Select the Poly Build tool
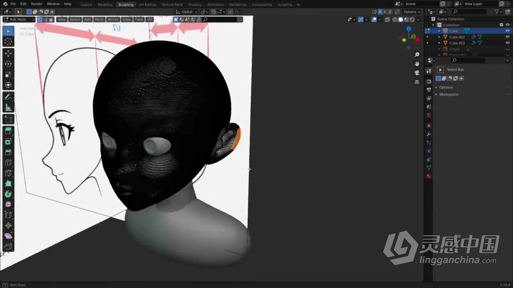 [8, 183]
